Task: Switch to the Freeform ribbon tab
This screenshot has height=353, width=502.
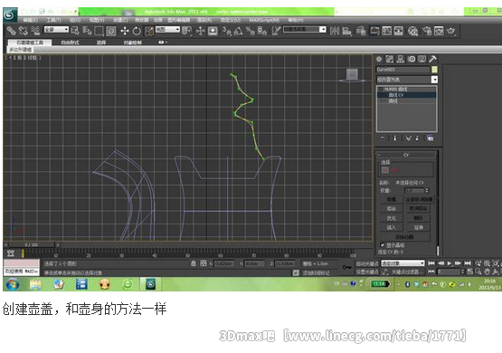Action: (x=71, y=43)
